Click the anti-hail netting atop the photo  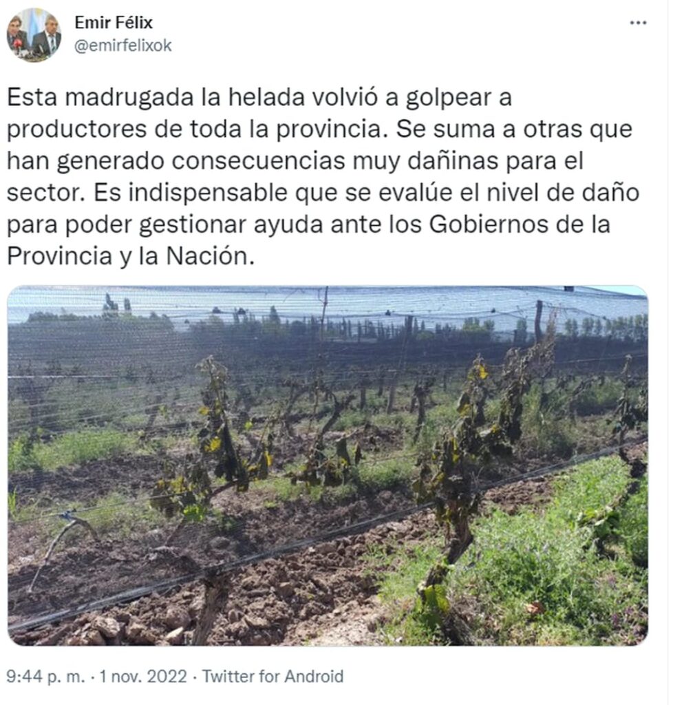click(328, 302)
